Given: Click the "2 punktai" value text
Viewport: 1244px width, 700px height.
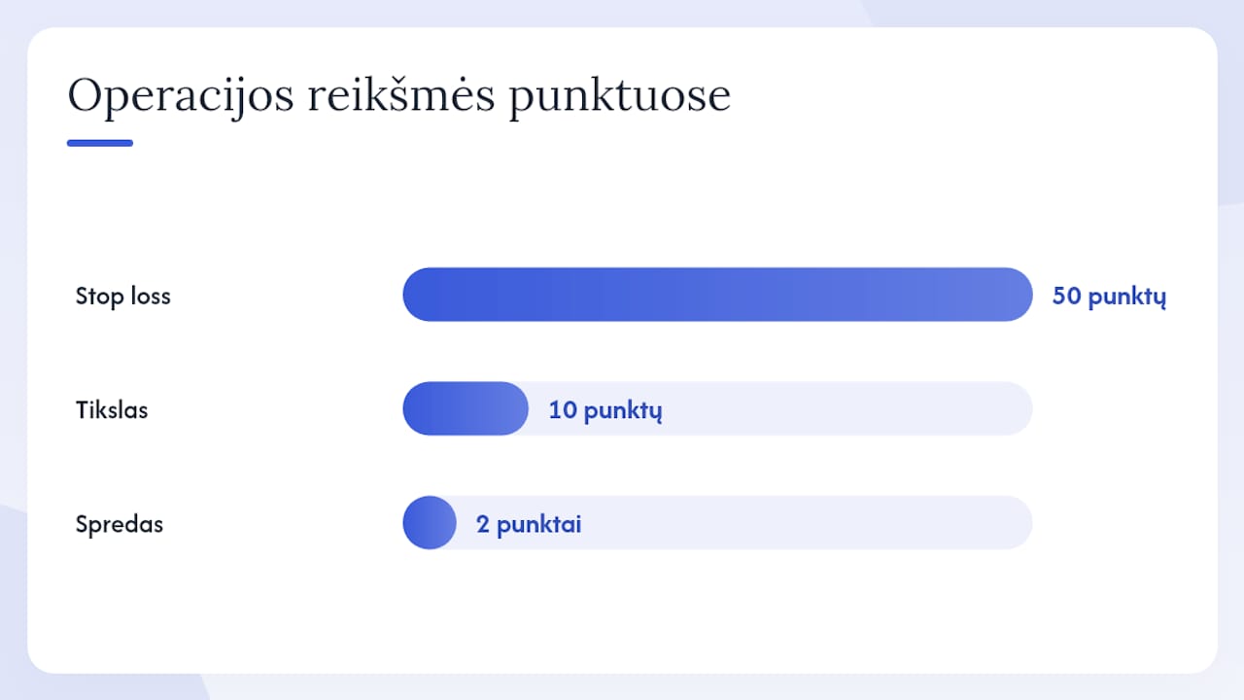Looking at the screenshot, I should (529, 525).
